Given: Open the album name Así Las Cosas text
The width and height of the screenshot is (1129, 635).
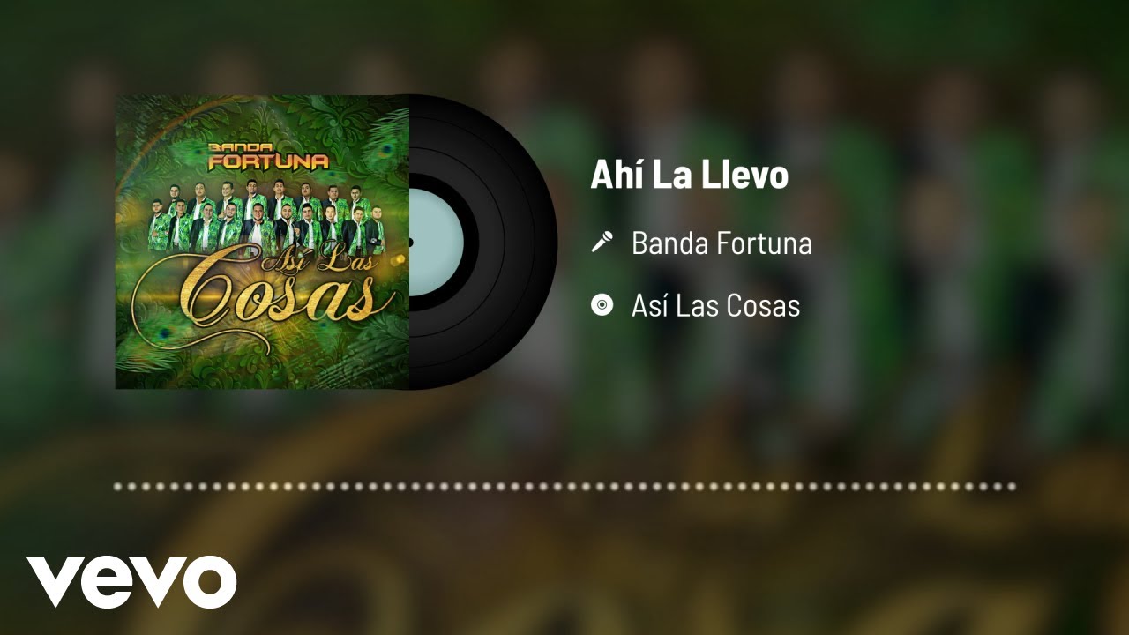Looking at the screenshot, I should tap(715, 306).
